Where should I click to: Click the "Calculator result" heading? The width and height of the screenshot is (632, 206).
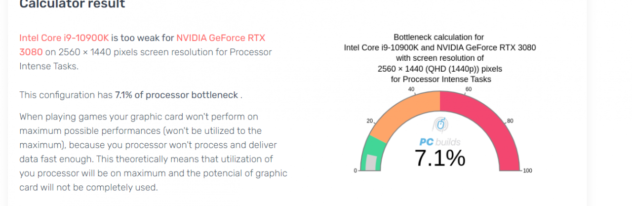[x=72, y=4]
